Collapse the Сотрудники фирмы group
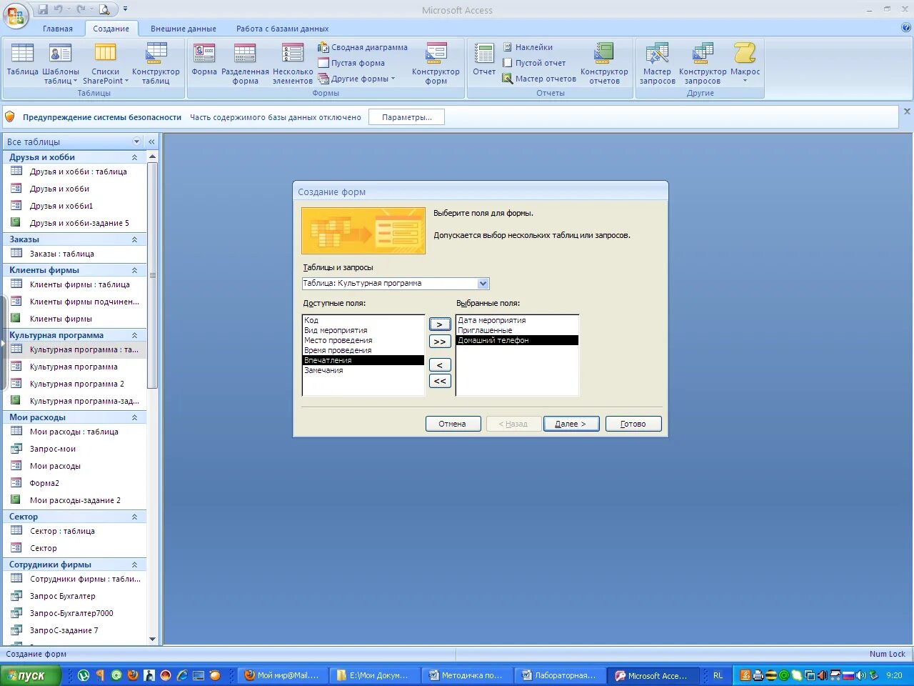 pyautogui.click(x=134, y=565)
